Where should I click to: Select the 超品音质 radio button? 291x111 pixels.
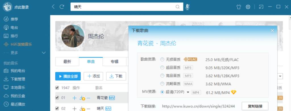pyautogui.click(x=162, y=68)
